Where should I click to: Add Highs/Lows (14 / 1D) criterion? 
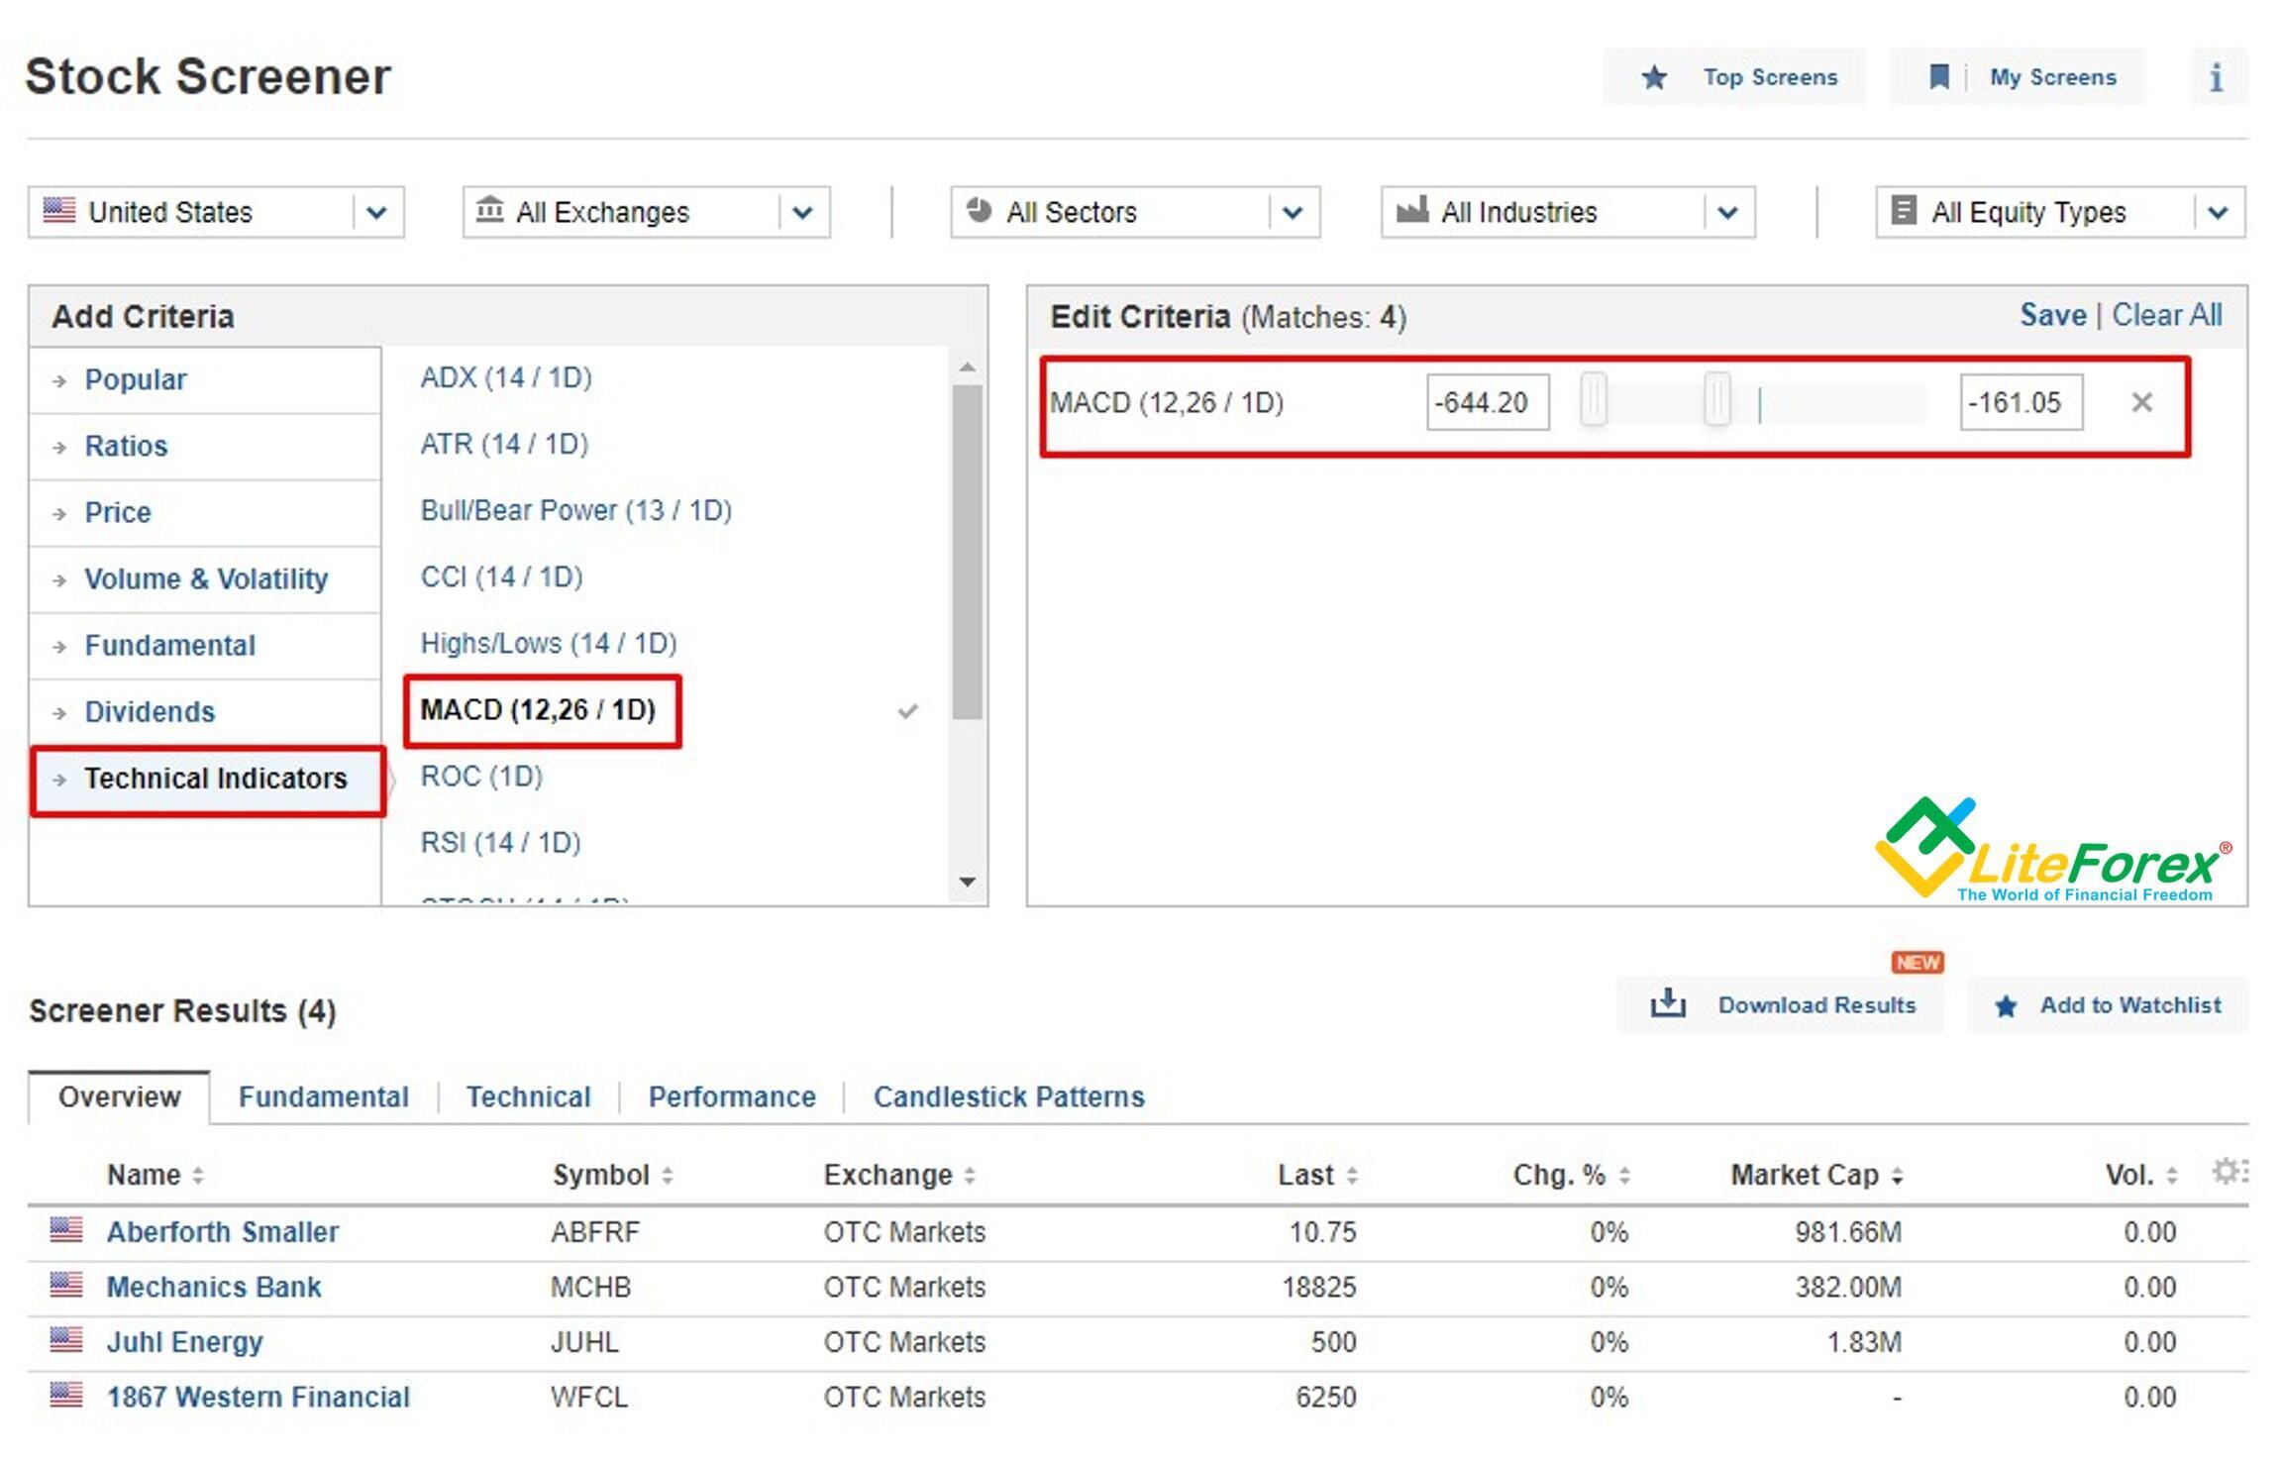click(x=549, y=643)
